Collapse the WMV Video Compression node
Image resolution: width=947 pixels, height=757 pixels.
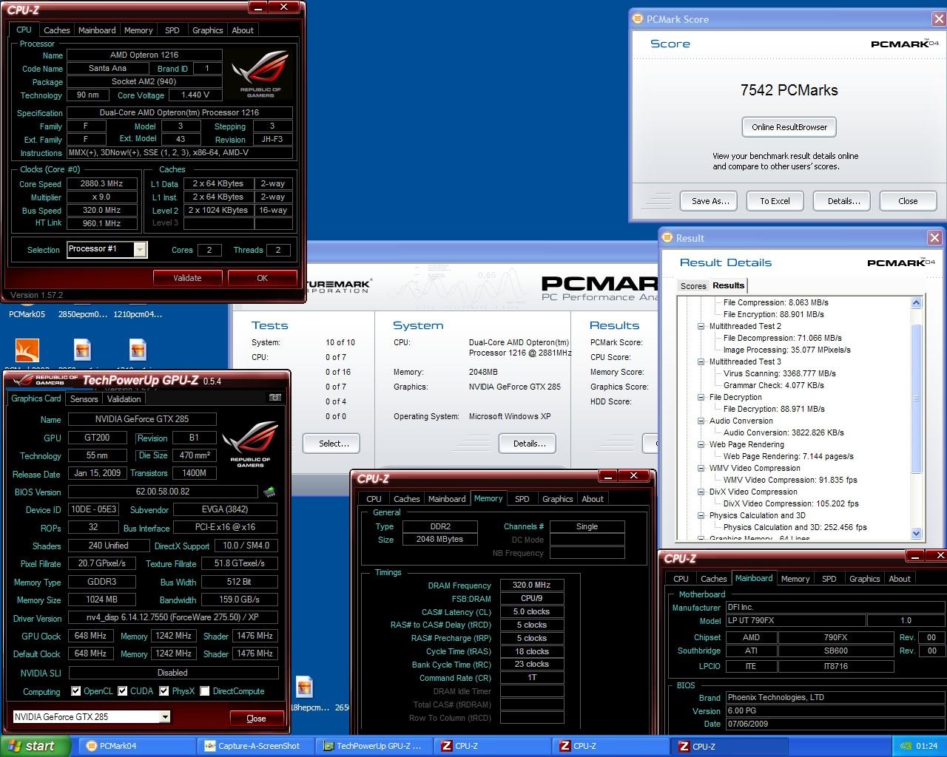click(x=701, y=468)
